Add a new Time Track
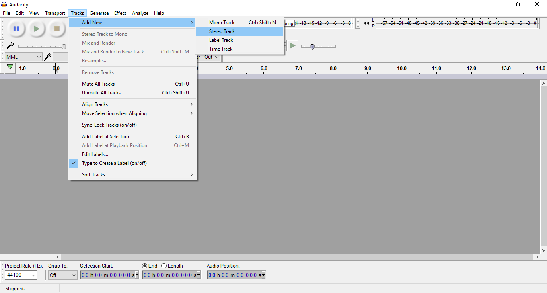The height and width of the screenshot is (293, 547). (x=240, y=49)
